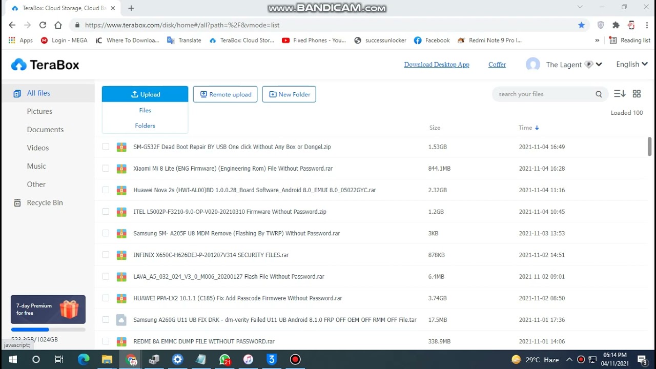Open Windows notification center
The width and height of the screenshot is (656, 369).
[643, 360]
